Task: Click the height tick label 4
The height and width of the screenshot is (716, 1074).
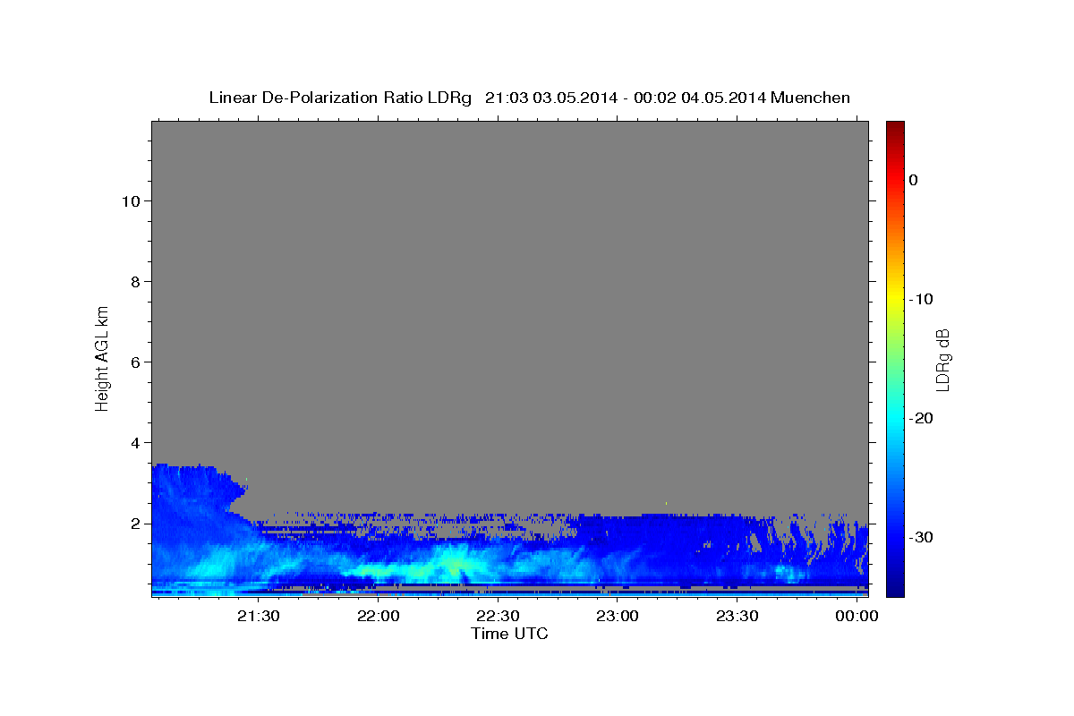Action: 134,442
